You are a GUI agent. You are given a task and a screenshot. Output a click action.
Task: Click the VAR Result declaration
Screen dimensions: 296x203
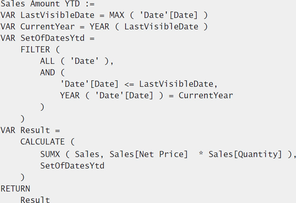(x=30, y=130)
